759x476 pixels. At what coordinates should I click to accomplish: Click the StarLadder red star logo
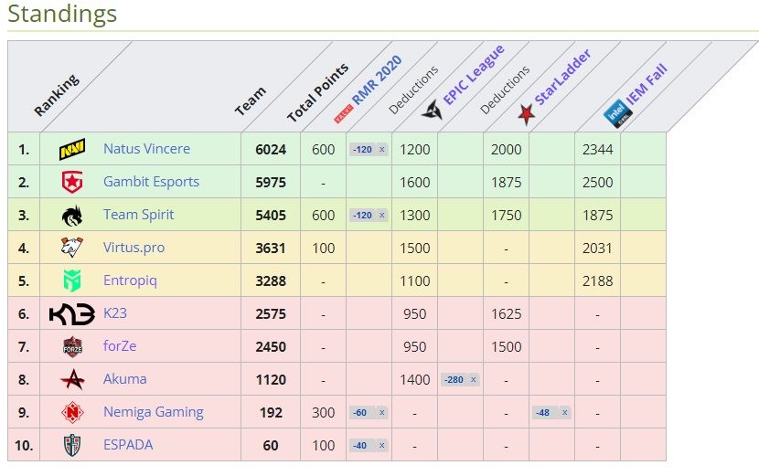click(526, 114)
